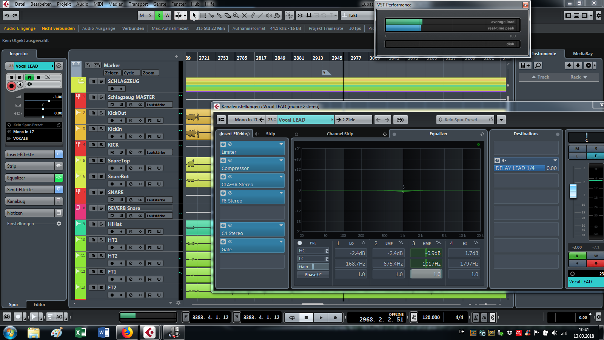Click the Marker Zeigen button
The image size is (604, 340).
[x=112, y=73]
